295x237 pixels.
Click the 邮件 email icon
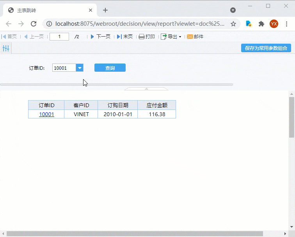190,37
